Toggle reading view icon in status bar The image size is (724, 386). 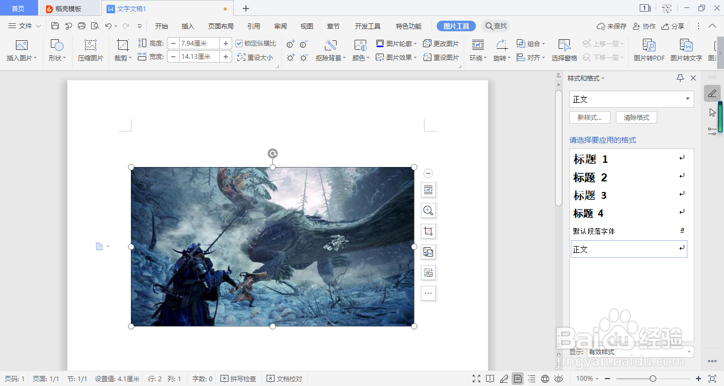(x=491, y=379)
